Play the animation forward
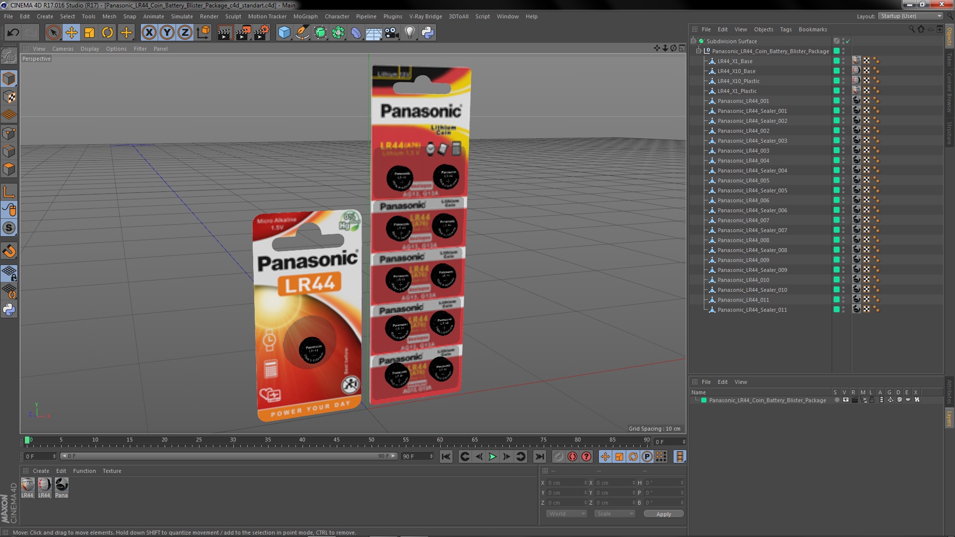Screen dimensions: 955x537 [x=492, y=456]
